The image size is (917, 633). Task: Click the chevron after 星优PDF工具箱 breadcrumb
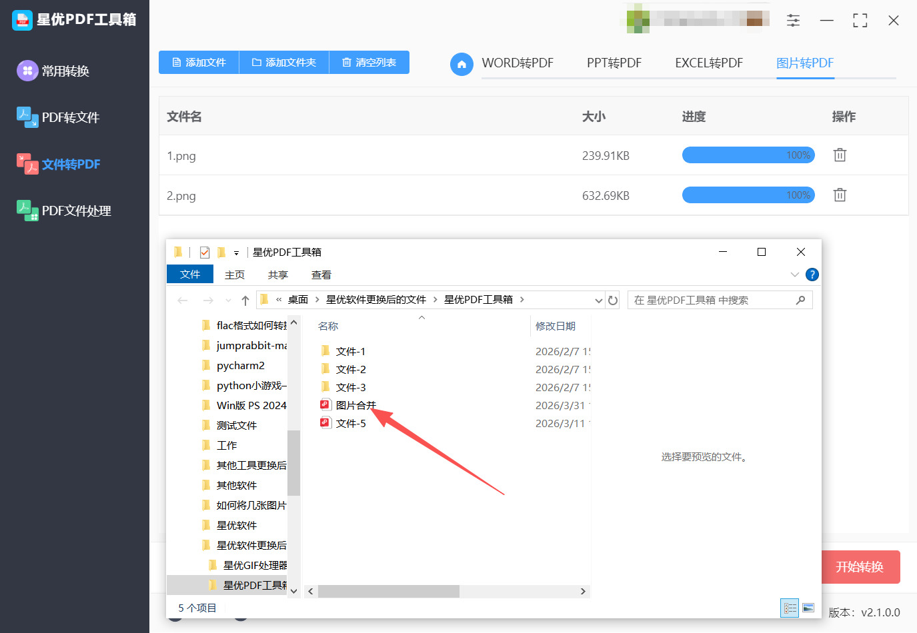click(x=522, y=300)
